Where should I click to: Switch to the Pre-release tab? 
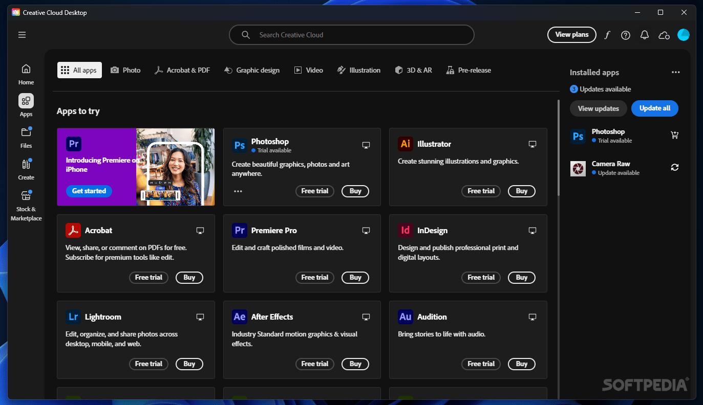468,70
